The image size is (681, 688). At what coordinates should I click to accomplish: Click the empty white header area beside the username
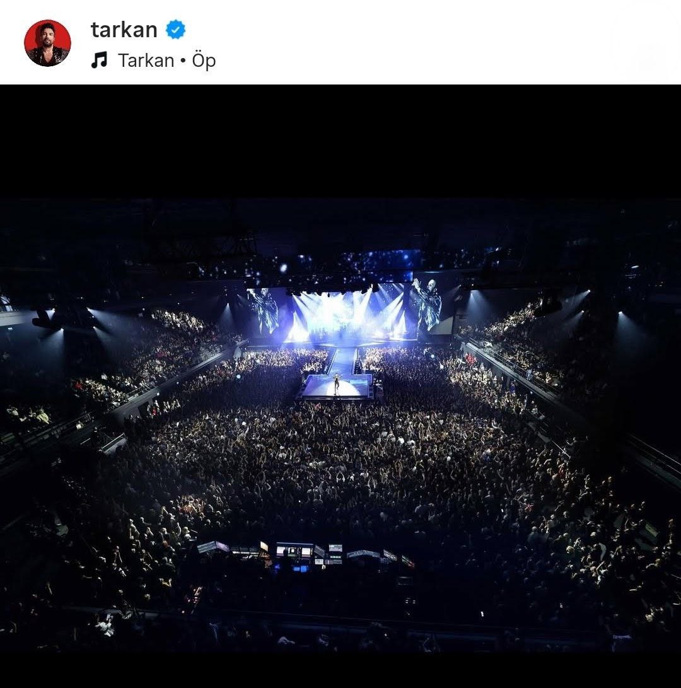click(x=439, y=42)
